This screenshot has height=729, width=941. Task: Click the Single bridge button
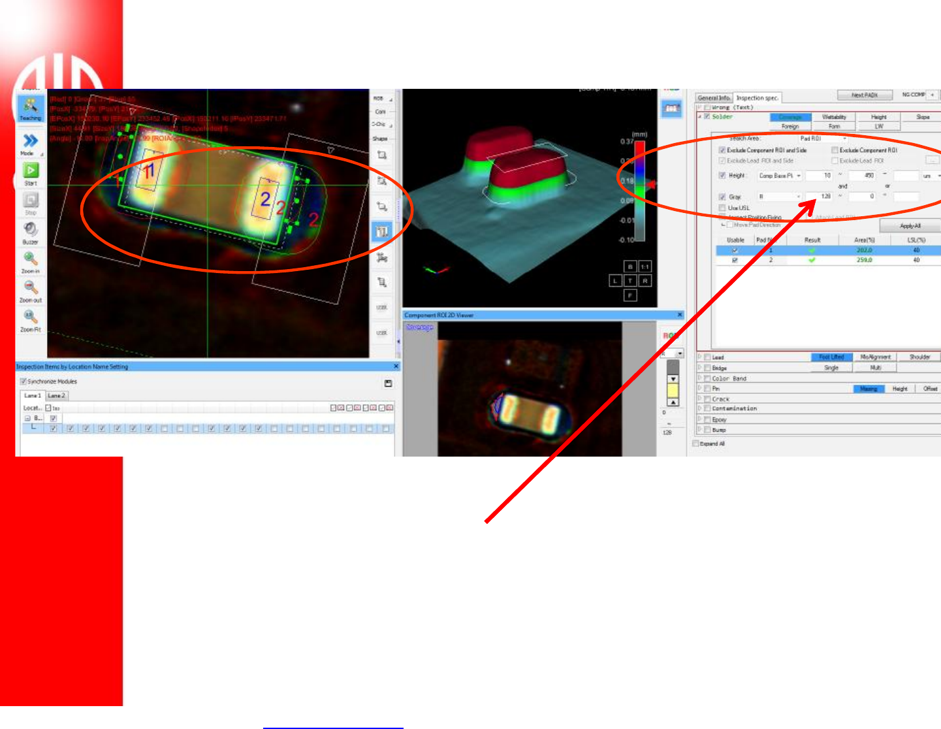pos(831,368)
